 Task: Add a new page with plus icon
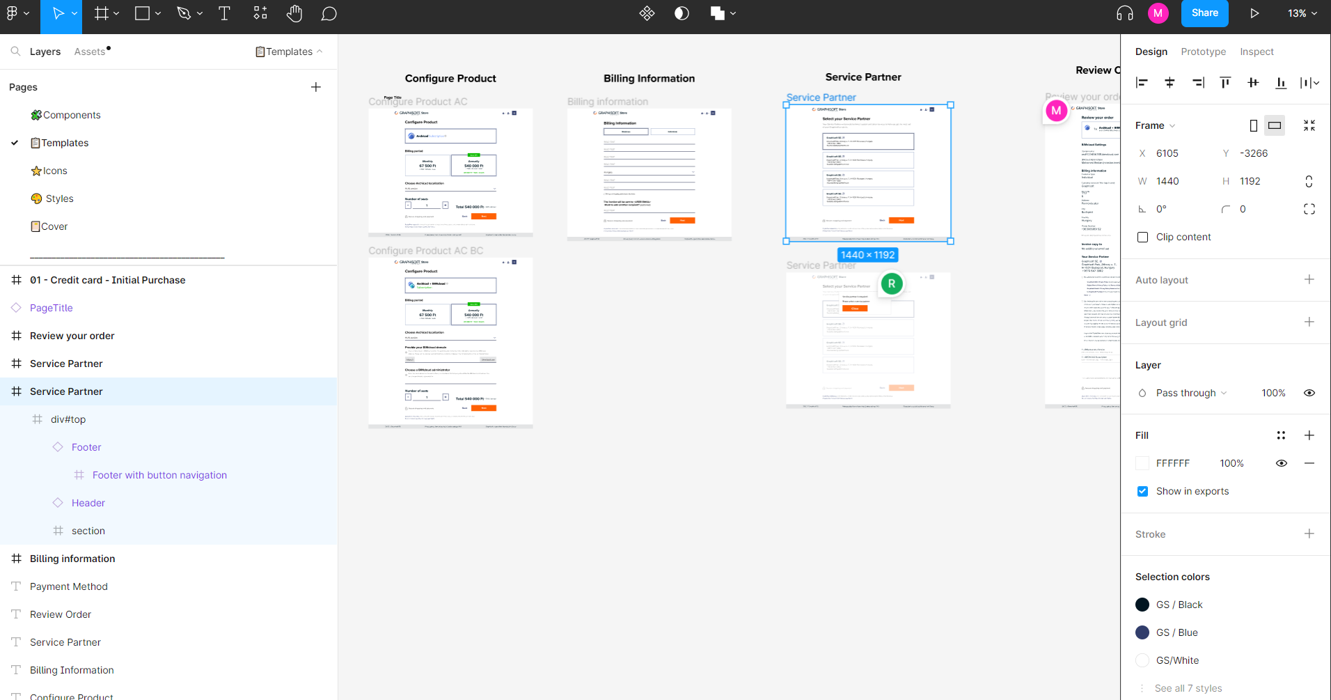[x=316, y=87]
